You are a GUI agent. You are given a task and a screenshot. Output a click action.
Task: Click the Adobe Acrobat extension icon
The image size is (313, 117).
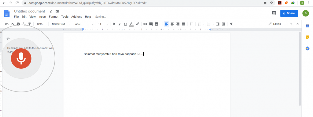(x=280, y=3)
